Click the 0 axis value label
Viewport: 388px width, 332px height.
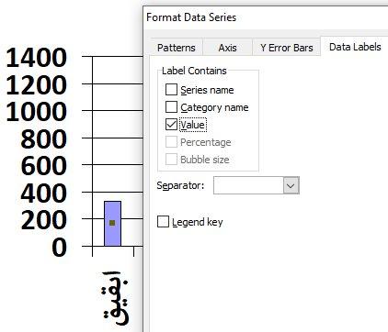coord(59,248)
